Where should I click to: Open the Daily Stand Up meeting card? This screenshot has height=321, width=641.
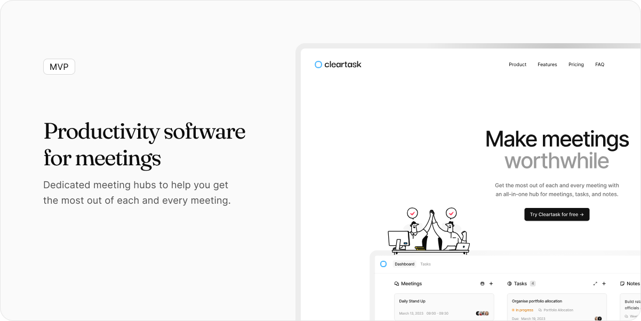coord(444,307)
